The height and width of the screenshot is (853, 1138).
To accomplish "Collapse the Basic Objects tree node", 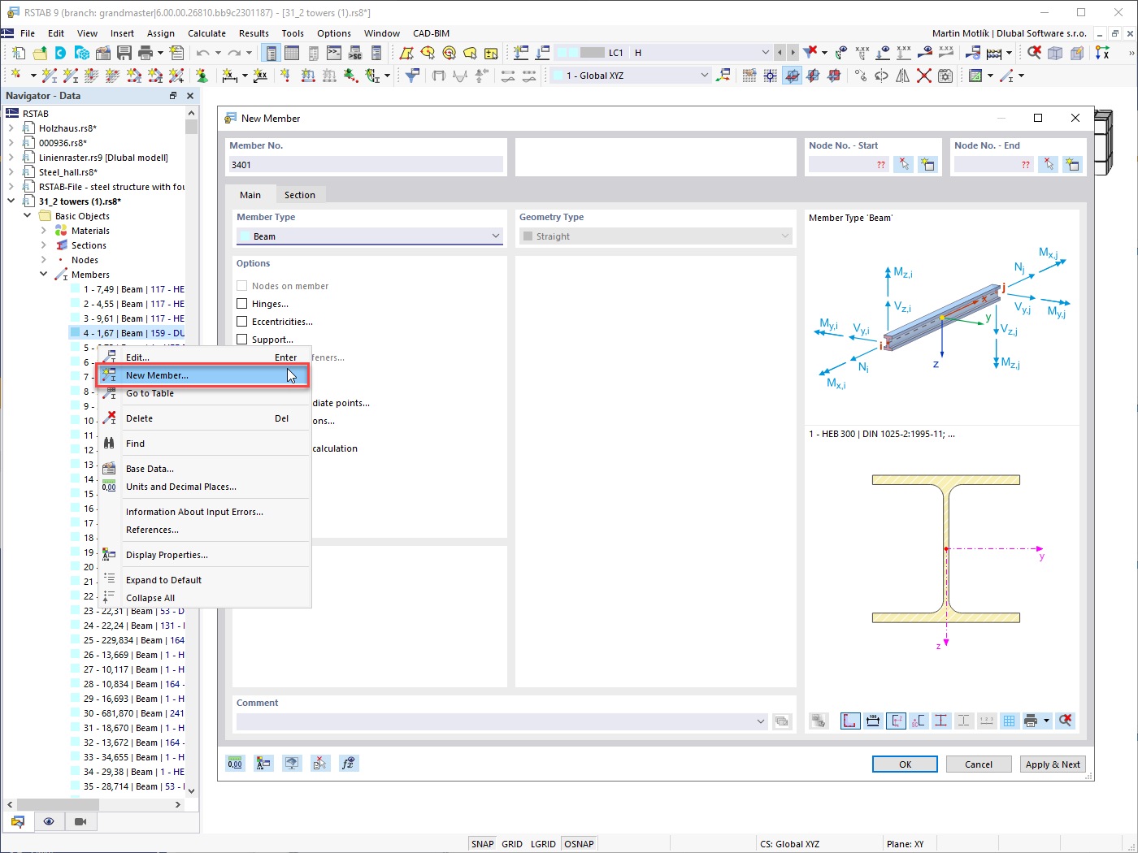I will [28, 216].
